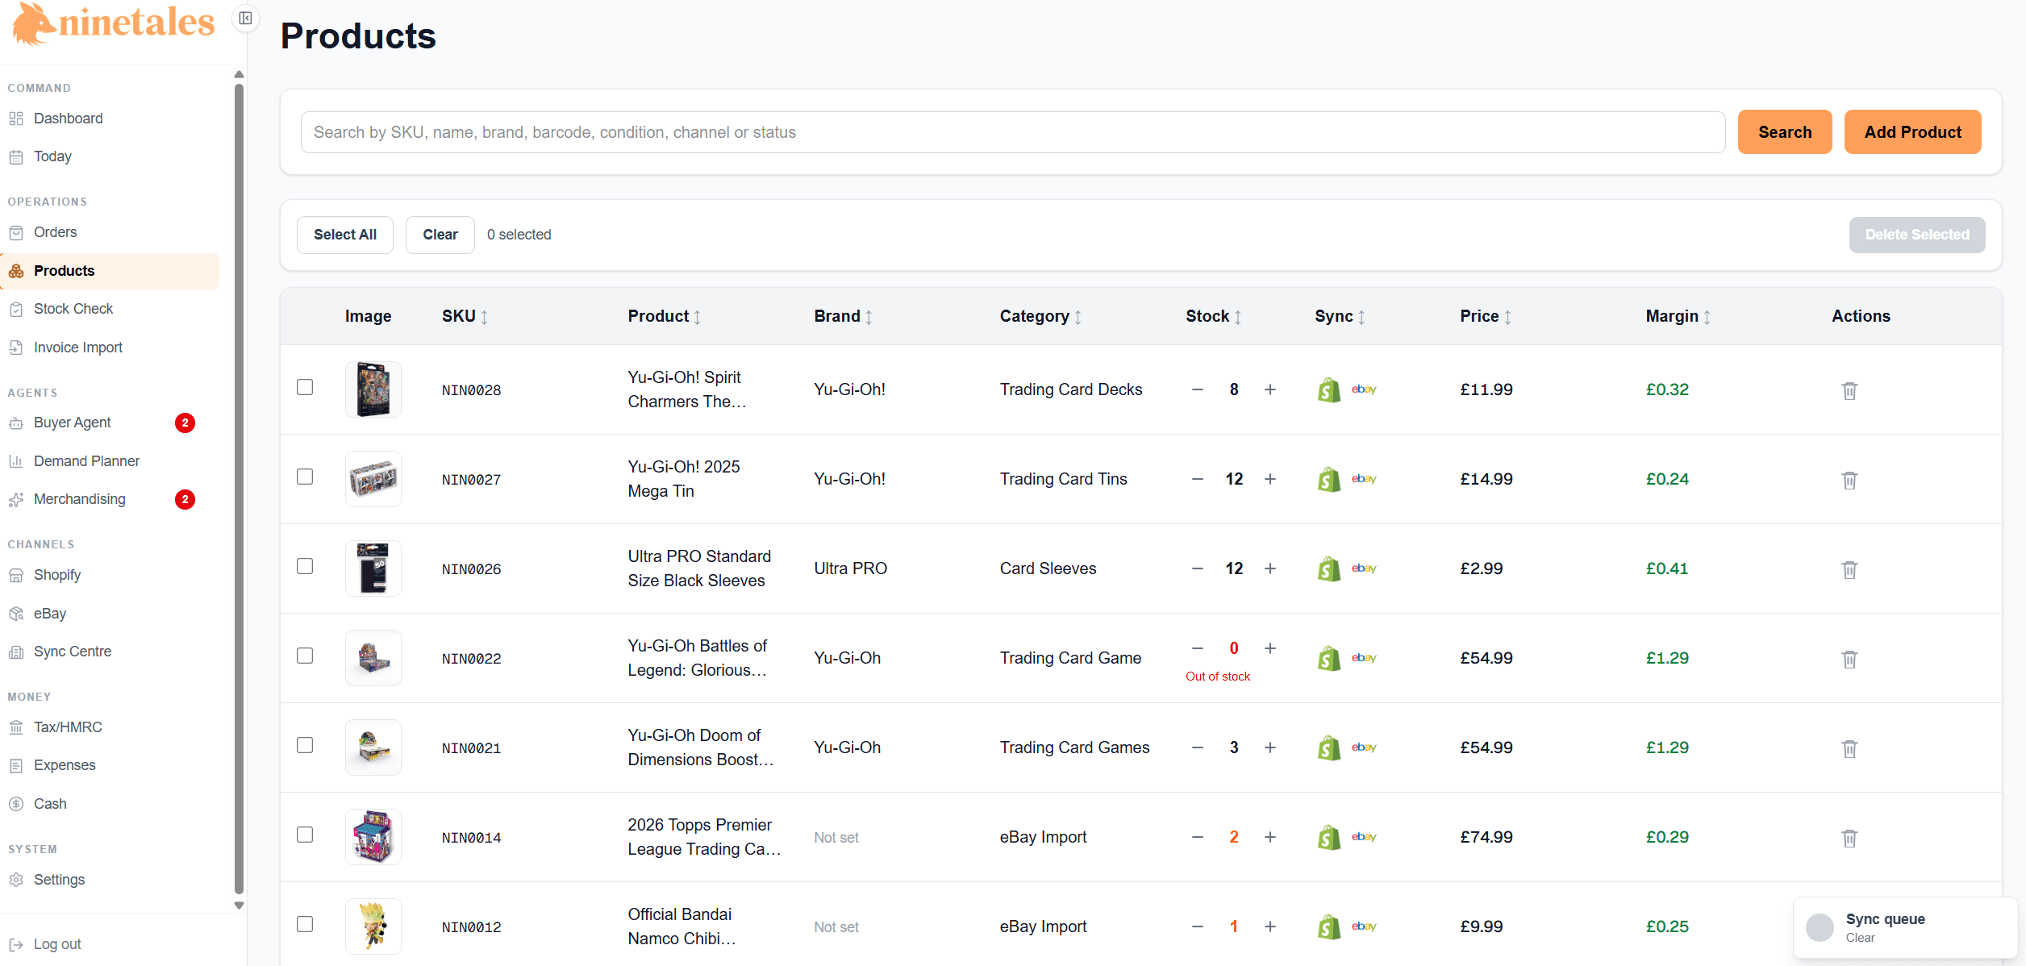
Task: Click the Clear selection button
Action: tap(440, 235)
